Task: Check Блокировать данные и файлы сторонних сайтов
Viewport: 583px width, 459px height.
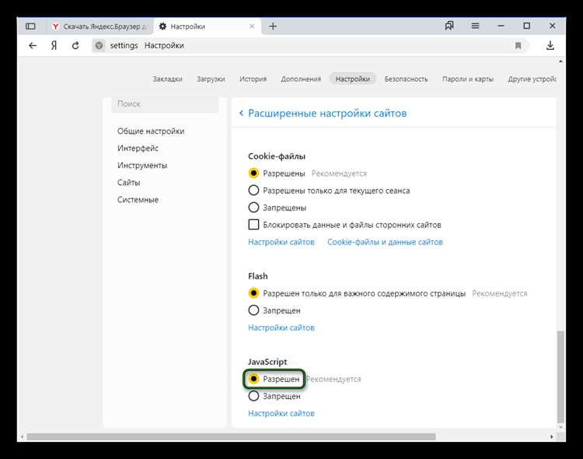Action: 253,225
